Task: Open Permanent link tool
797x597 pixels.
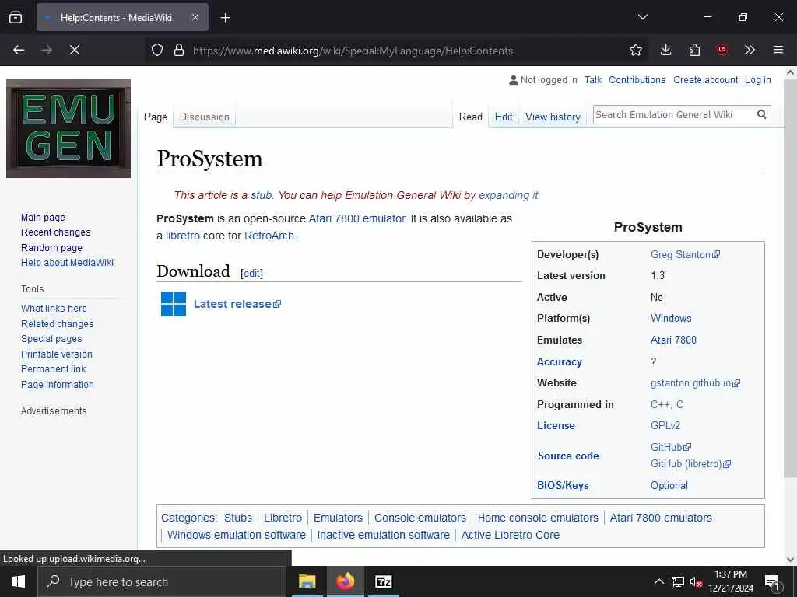Action: click(54, 369)
